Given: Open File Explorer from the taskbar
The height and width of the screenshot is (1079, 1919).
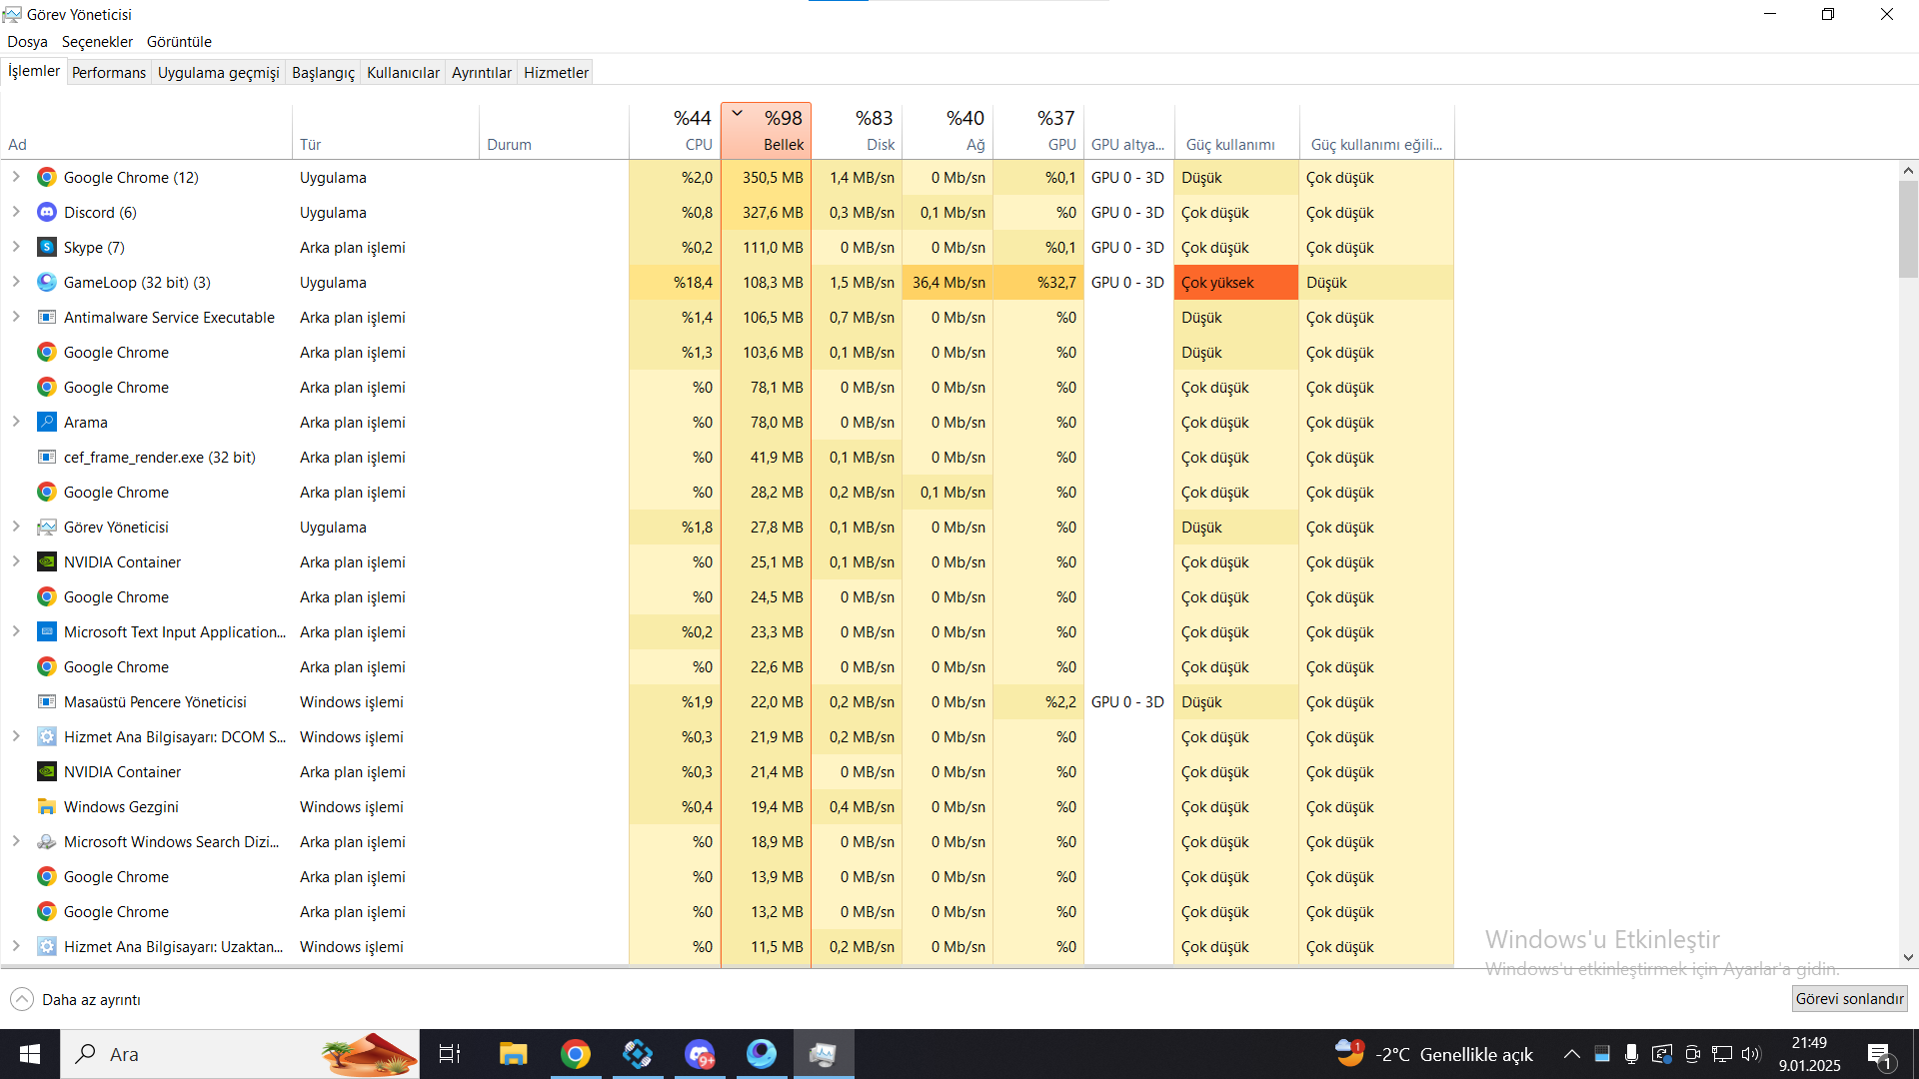Looking at the screenshot, I should [514, 1054].
